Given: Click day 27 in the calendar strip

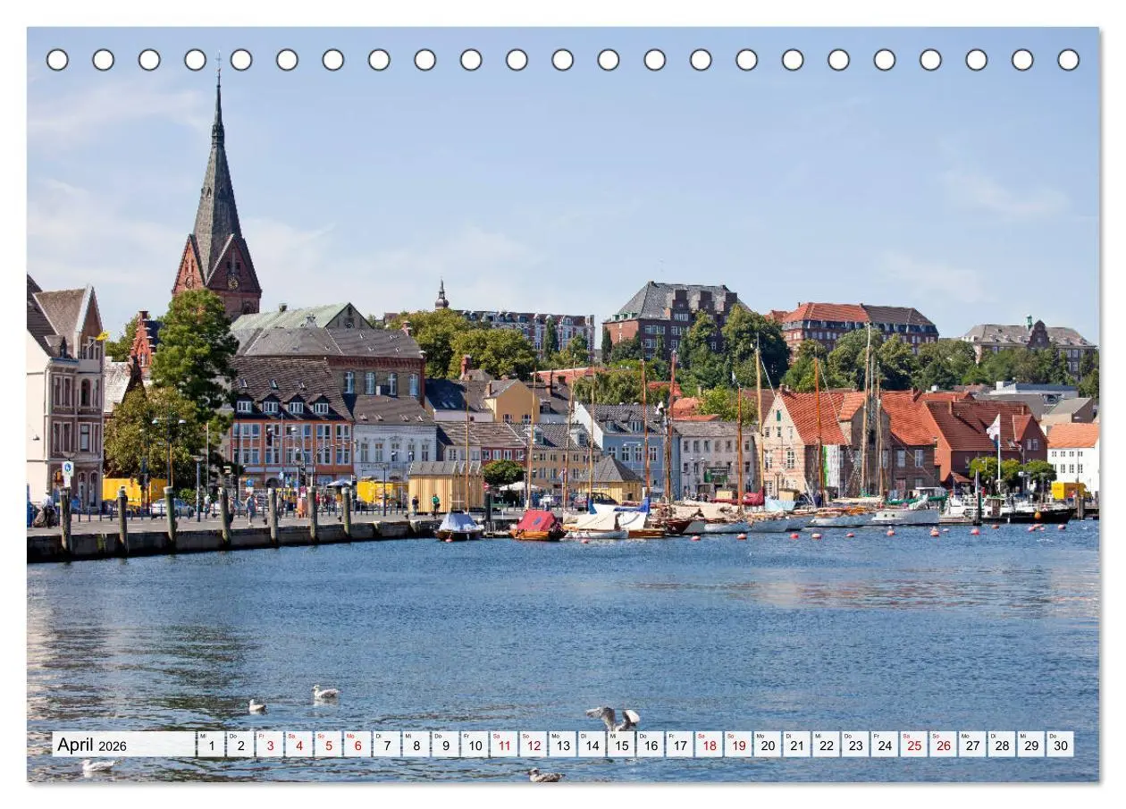Looking at the screenshot, I should tap(972, 745).
